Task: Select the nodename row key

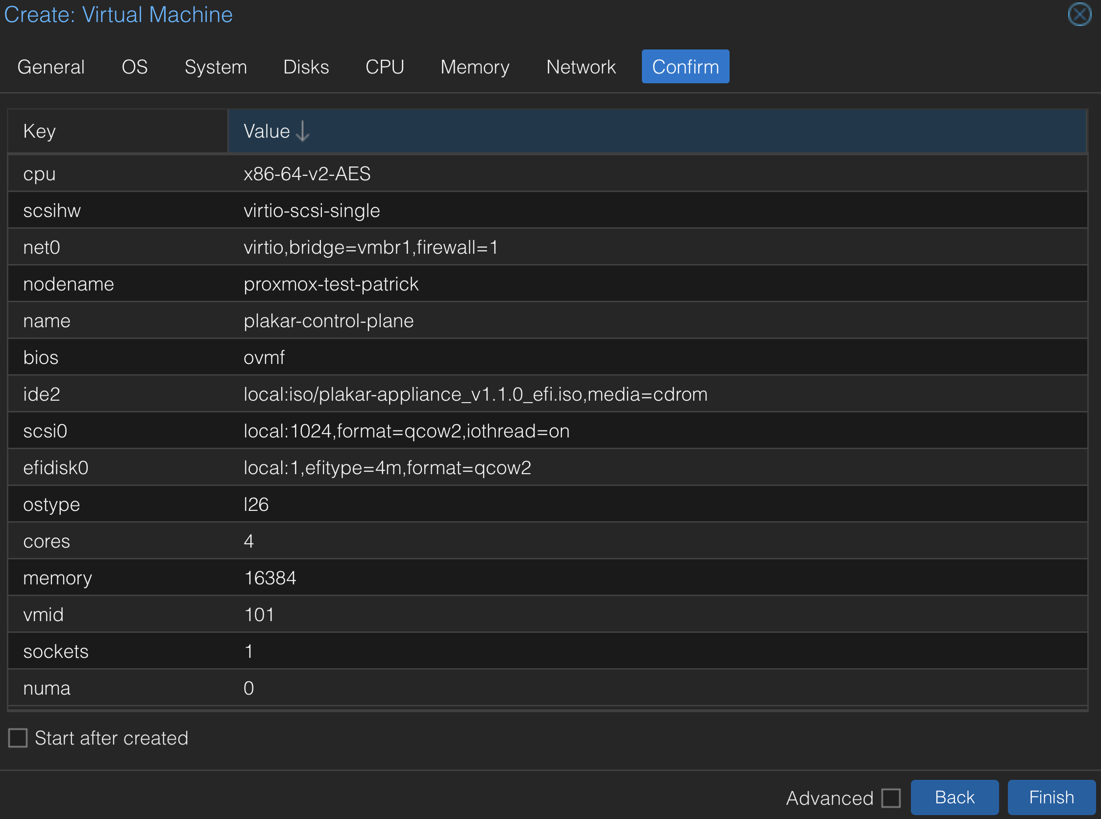Action: [x=69, y=284]
